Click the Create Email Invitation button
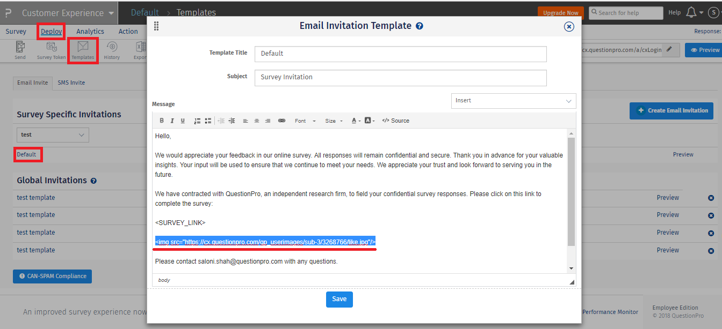722x329 pixels. [671, 110]
